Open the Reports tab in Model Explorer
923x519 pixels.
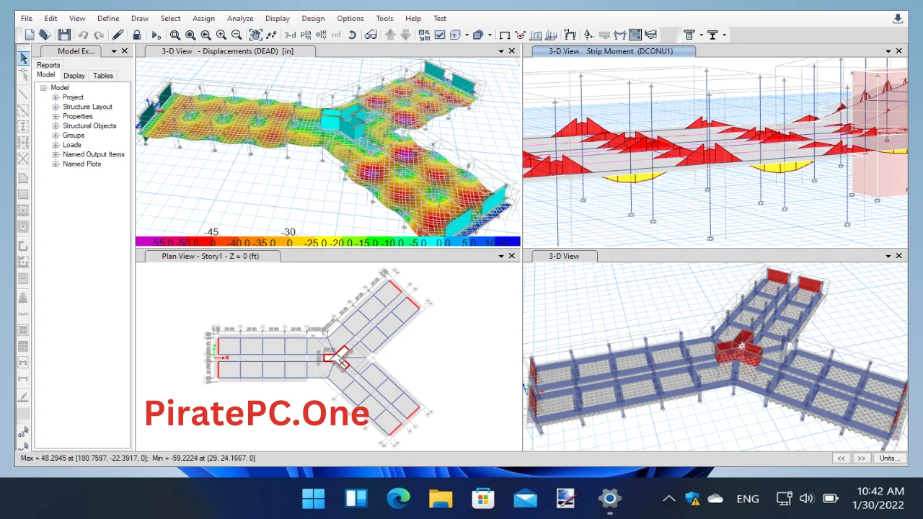tap(48, 65)
